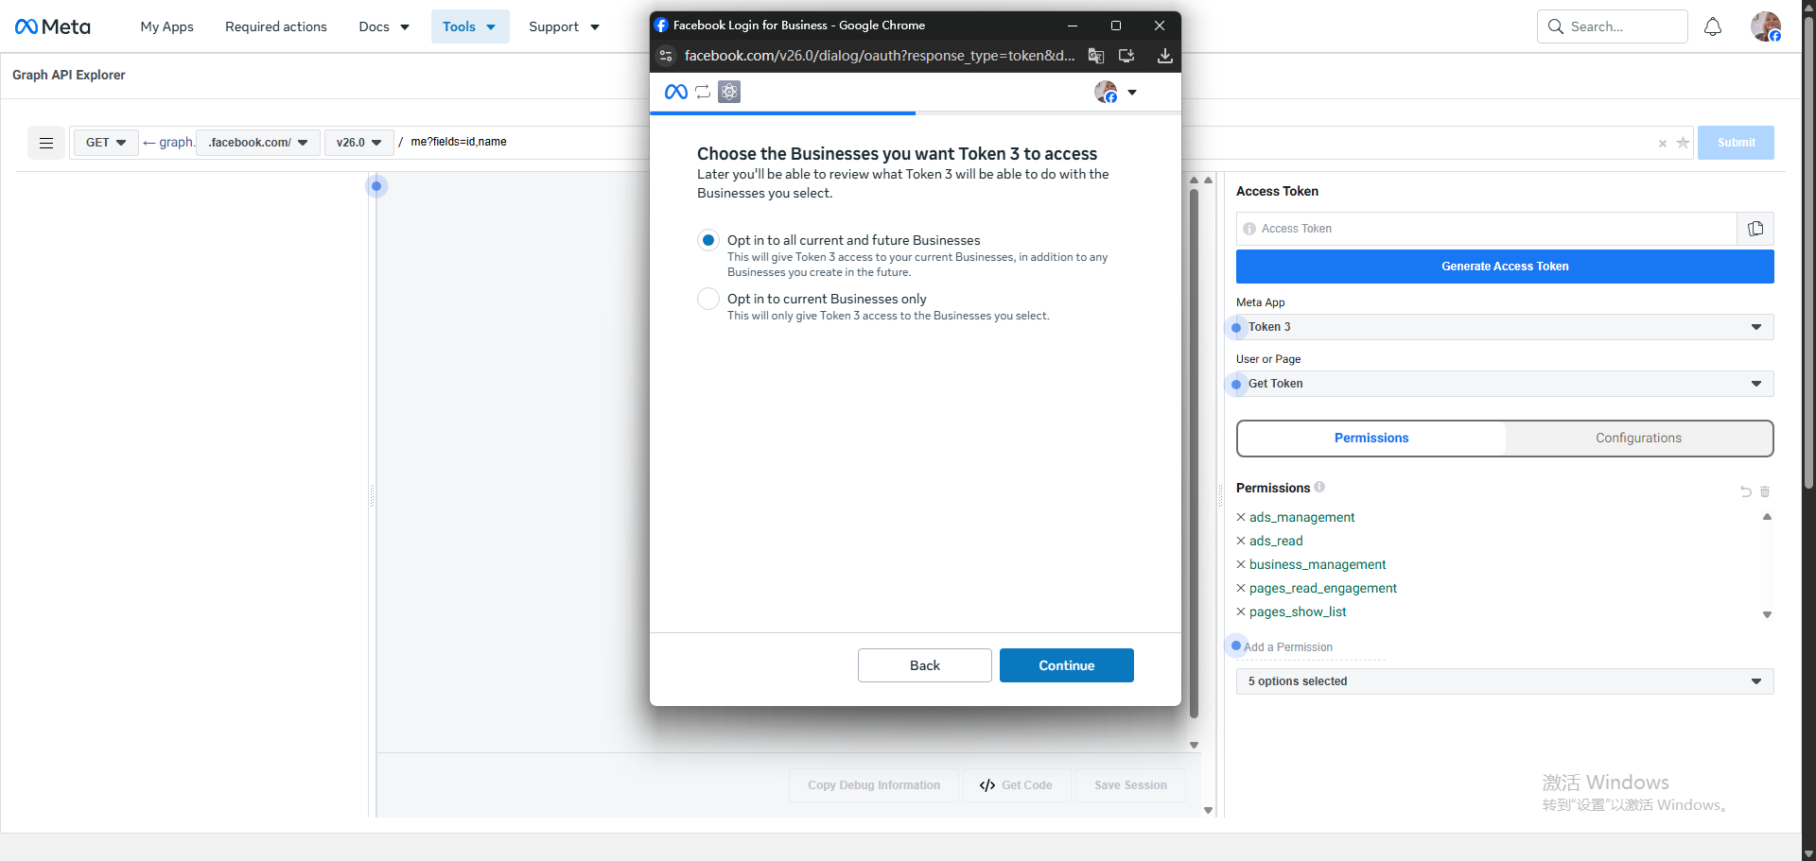
Task: Click Back in the login dialog
Action: click(x=925, y=665)
